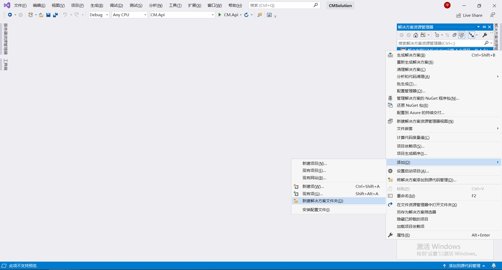This screenshot has height=270, width=502.
Task: Select 生成解决方案(B) in context menu
Action: [444, 55]
